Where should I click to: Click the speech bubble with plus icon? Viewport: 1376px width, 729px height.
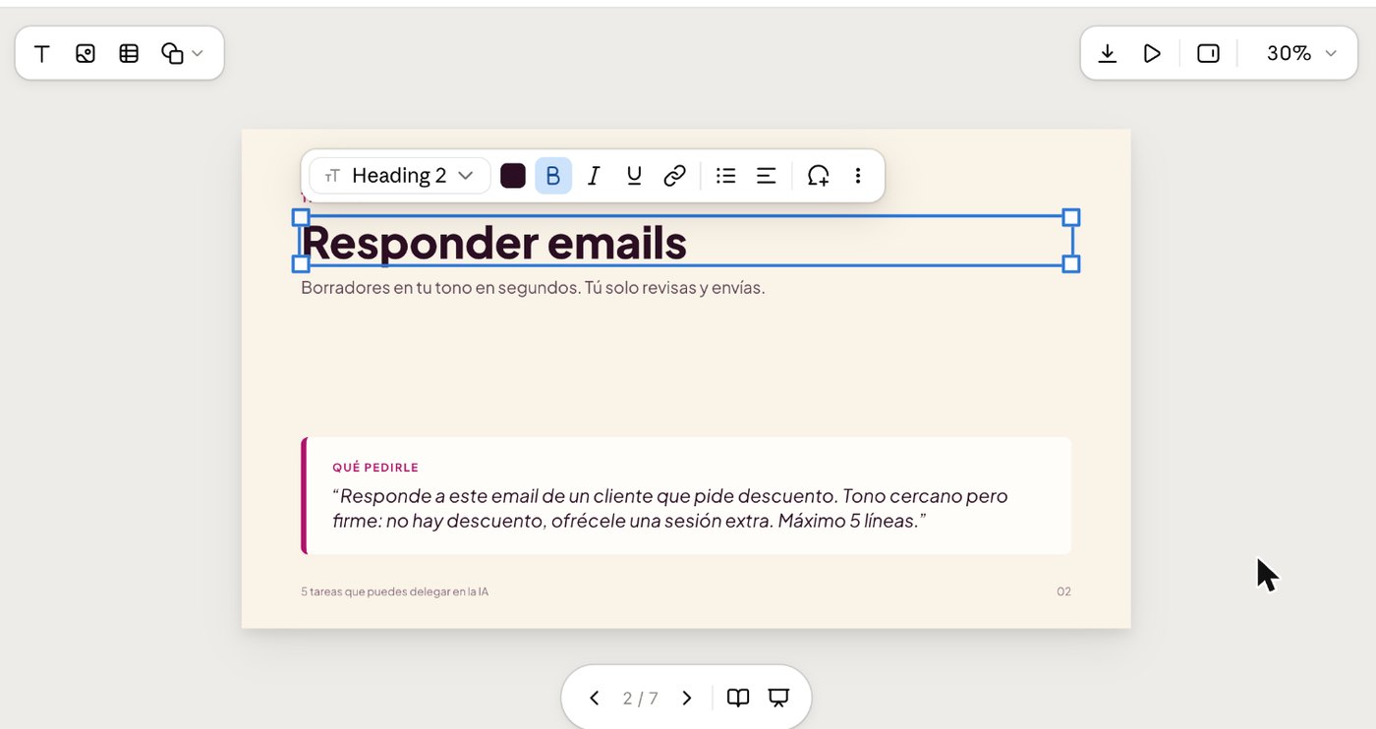click(x=818, y=176)
